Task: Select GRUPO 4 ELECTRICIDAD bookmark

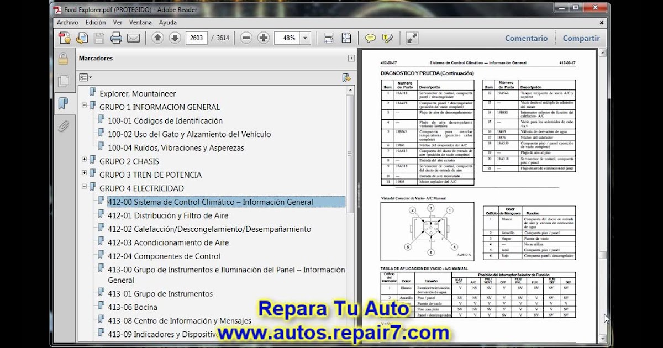Action: [142, 188]
